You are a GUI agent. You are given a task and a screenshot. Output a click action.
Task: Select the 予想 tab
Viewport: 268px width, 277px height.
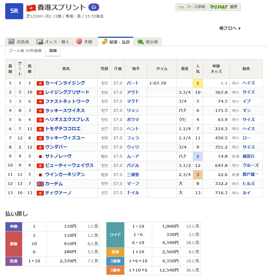[85, 42]
